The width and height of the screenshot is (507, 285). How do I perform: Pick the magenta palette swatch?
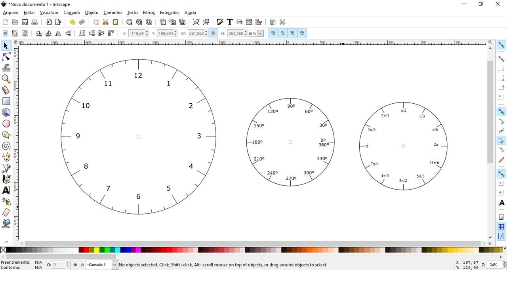pyautogui.click(x=138, y=250)
